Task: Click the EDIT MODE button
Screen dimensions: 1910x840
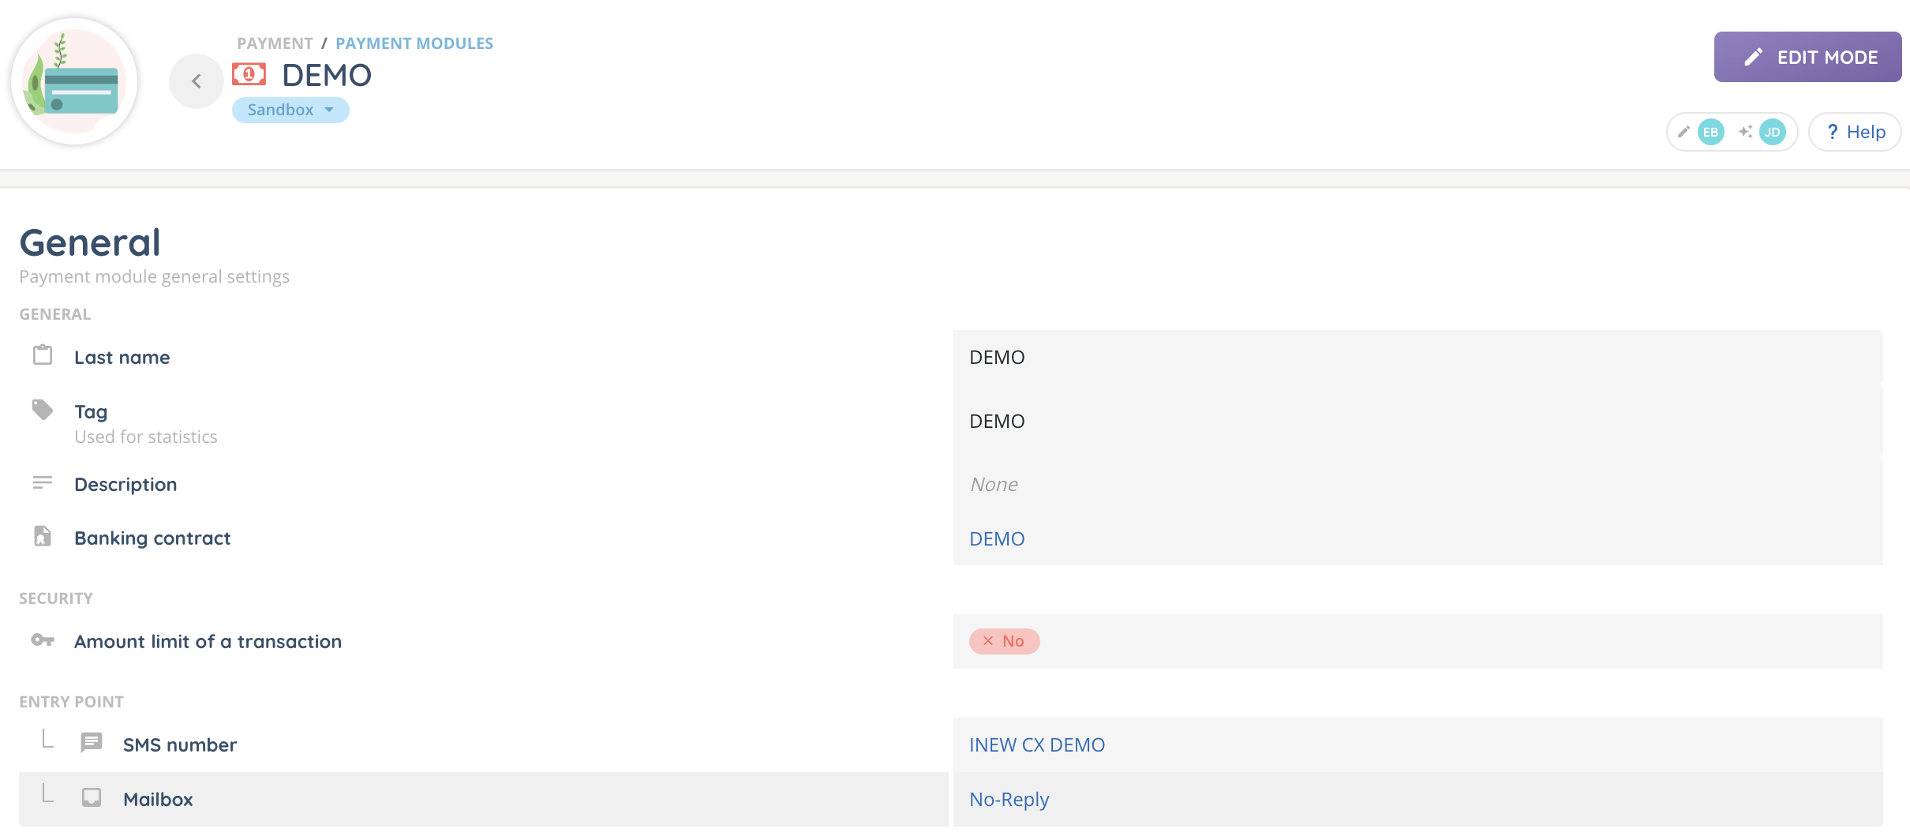Action: (1807, 57)
